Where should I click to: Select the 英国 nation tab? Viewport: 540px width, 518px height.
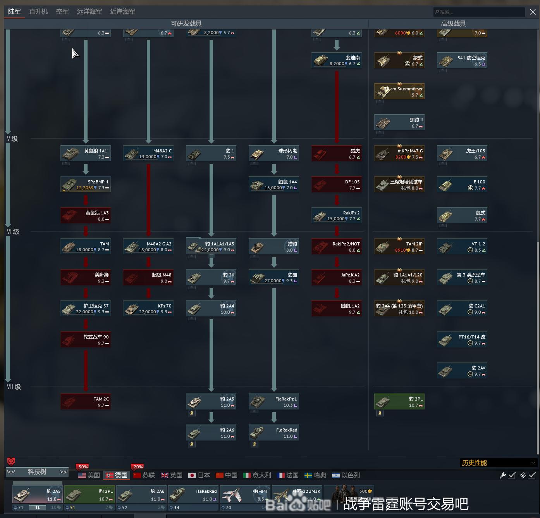(x=172, y=475)
